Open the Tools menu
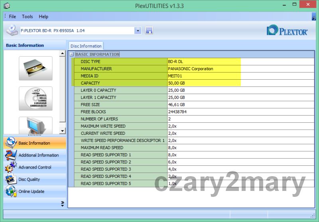The width and height of the screenshot is (319, 222). click(28, 17)
